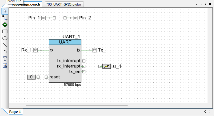Select the rectangle shape tool
Image resolution: width=214 pixels, height=116 pixels.
pos(5,31)
